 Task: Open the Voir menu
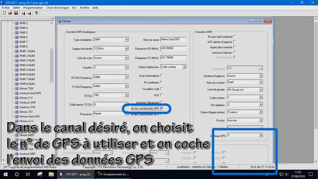coord(74,8)
